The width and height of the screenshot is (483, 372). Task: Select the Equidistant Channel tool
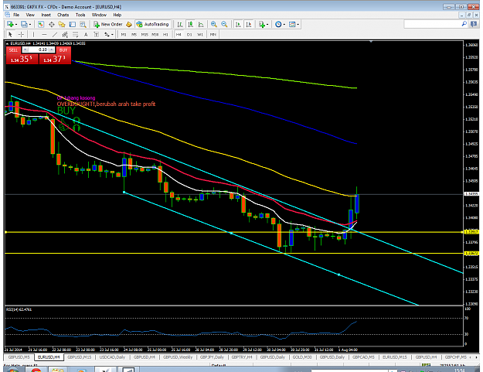pyautogui.click(x=65, y=35)
